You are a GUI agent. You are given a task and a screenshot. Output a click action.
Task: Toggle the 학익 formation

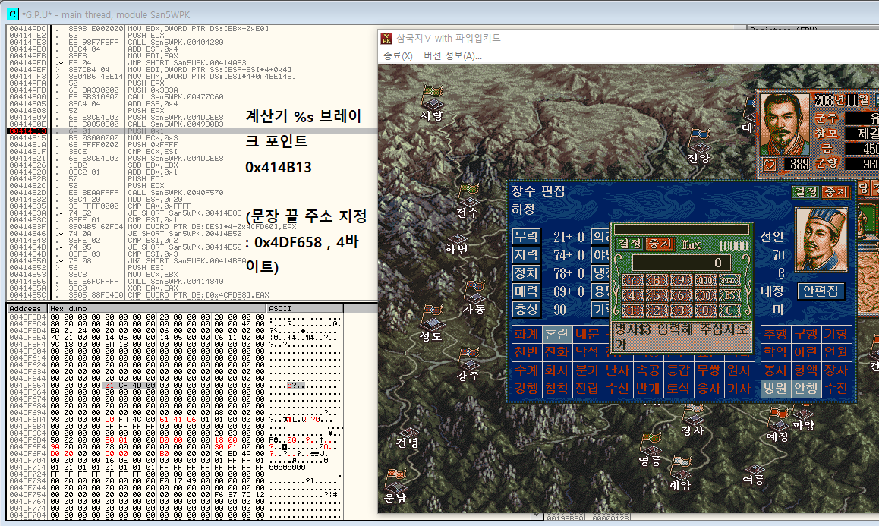(775, 352)
